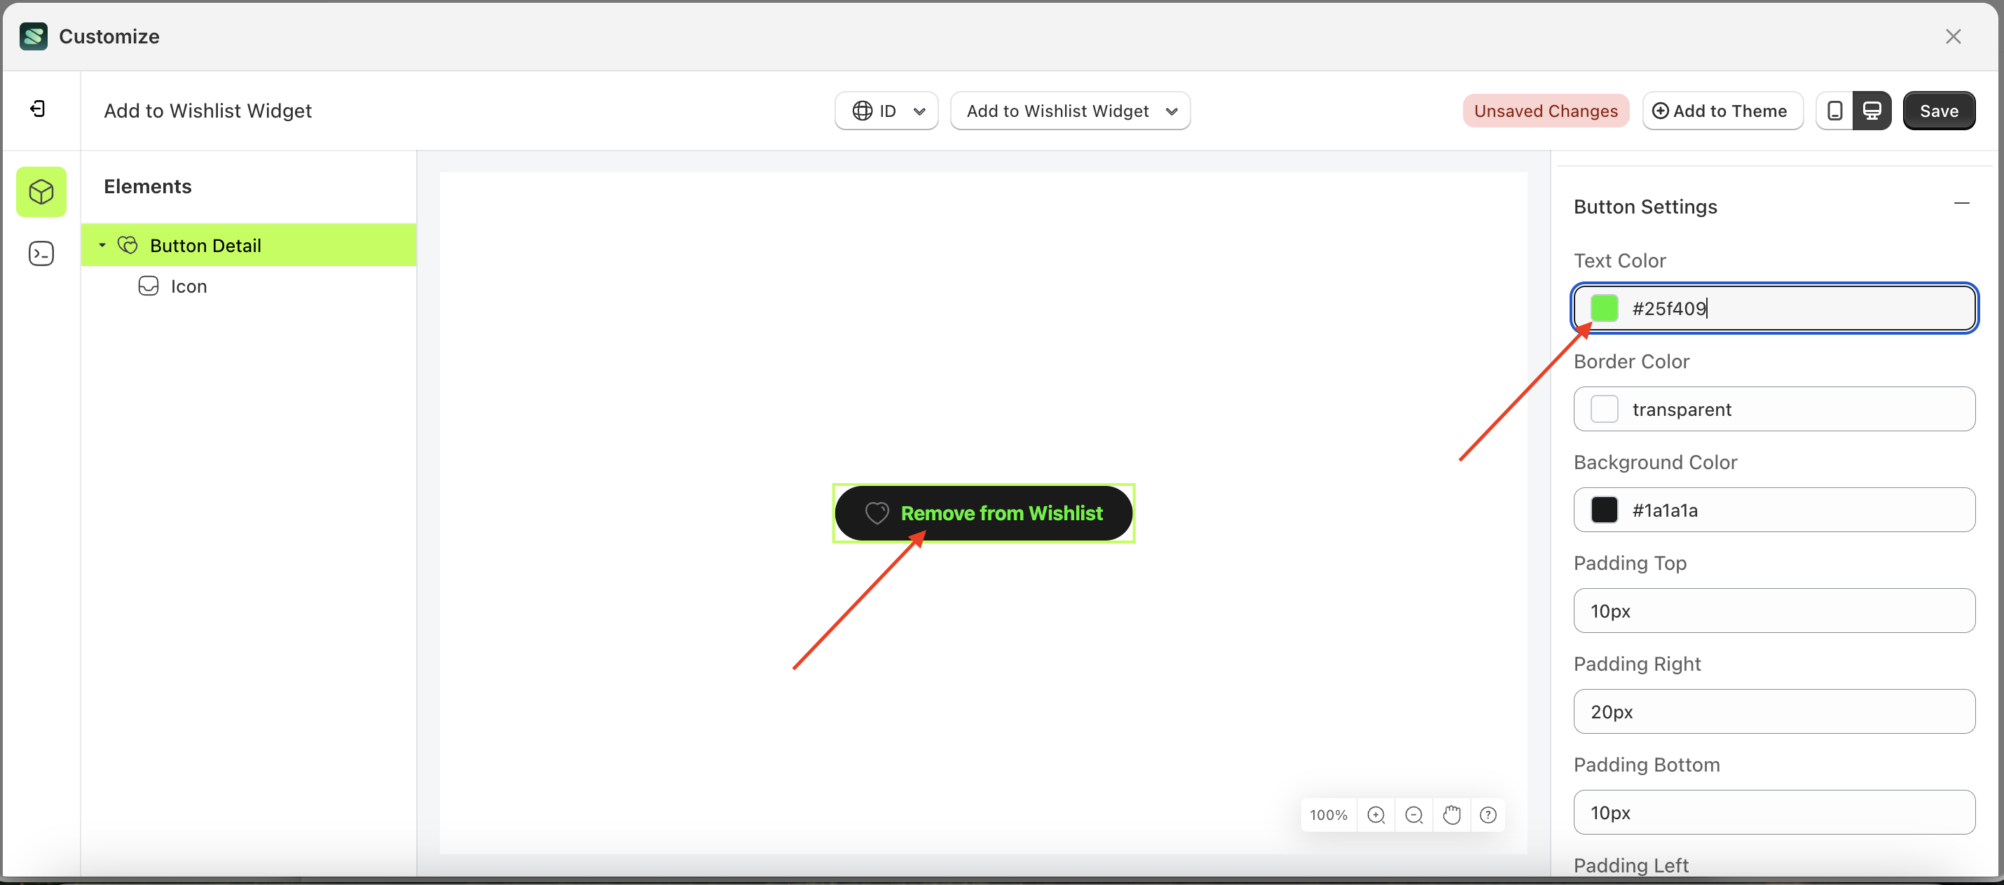The width and height of the screenshot is (2004, 885).
Task: Click the Unsaved Changes badge
Action: [x=1545, y=111]
